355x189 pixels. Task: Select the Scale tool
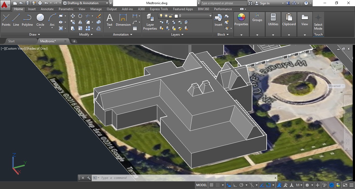(80, 28)
